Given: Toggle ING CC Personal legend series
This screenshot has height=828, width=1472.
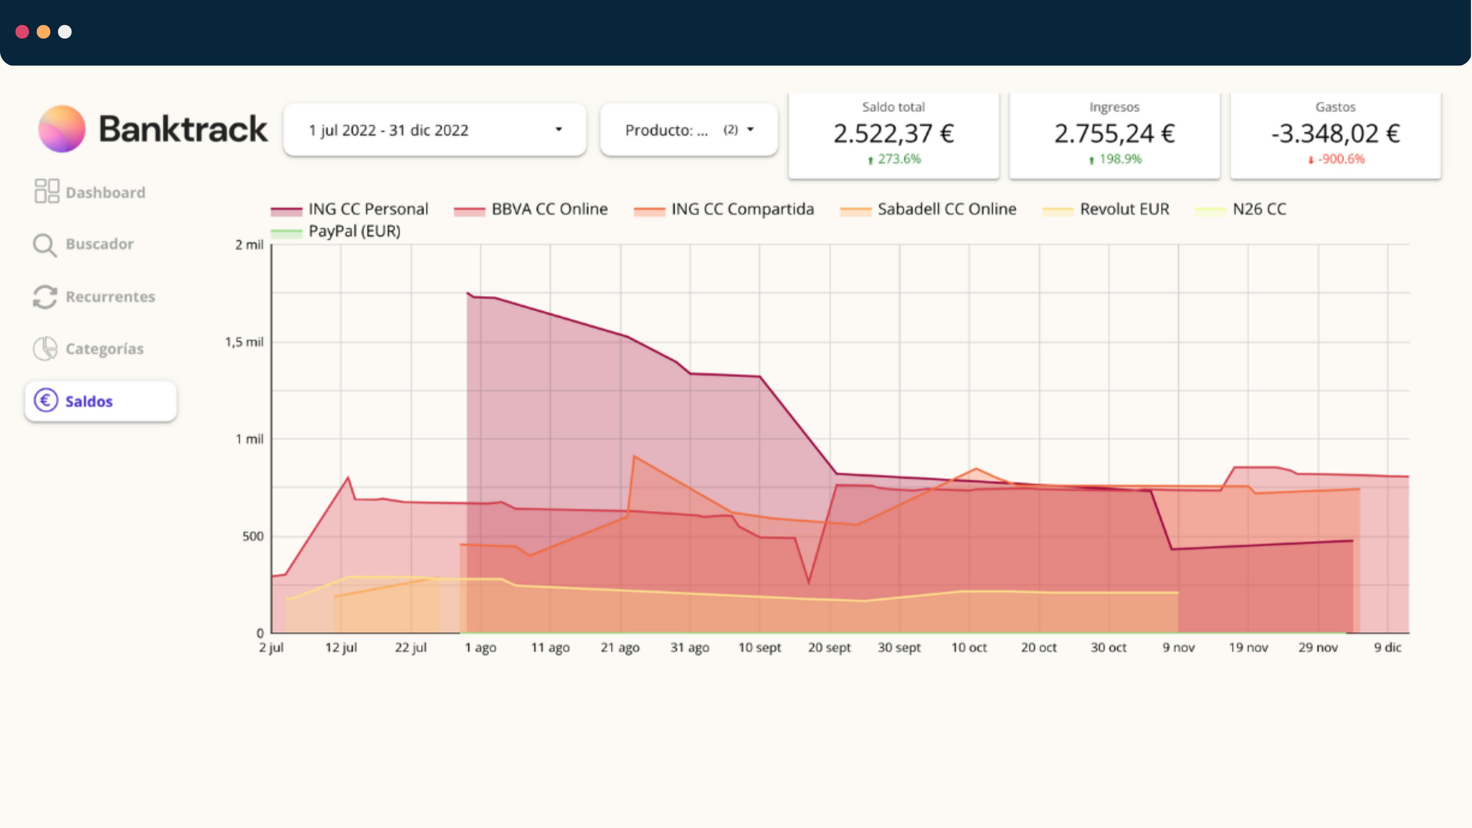Looking at the screenshot, I should pos(350,209).
